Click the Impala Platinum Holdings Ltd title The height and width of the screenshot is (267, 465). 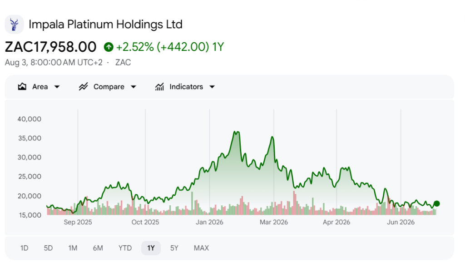[x=105, y=25]
